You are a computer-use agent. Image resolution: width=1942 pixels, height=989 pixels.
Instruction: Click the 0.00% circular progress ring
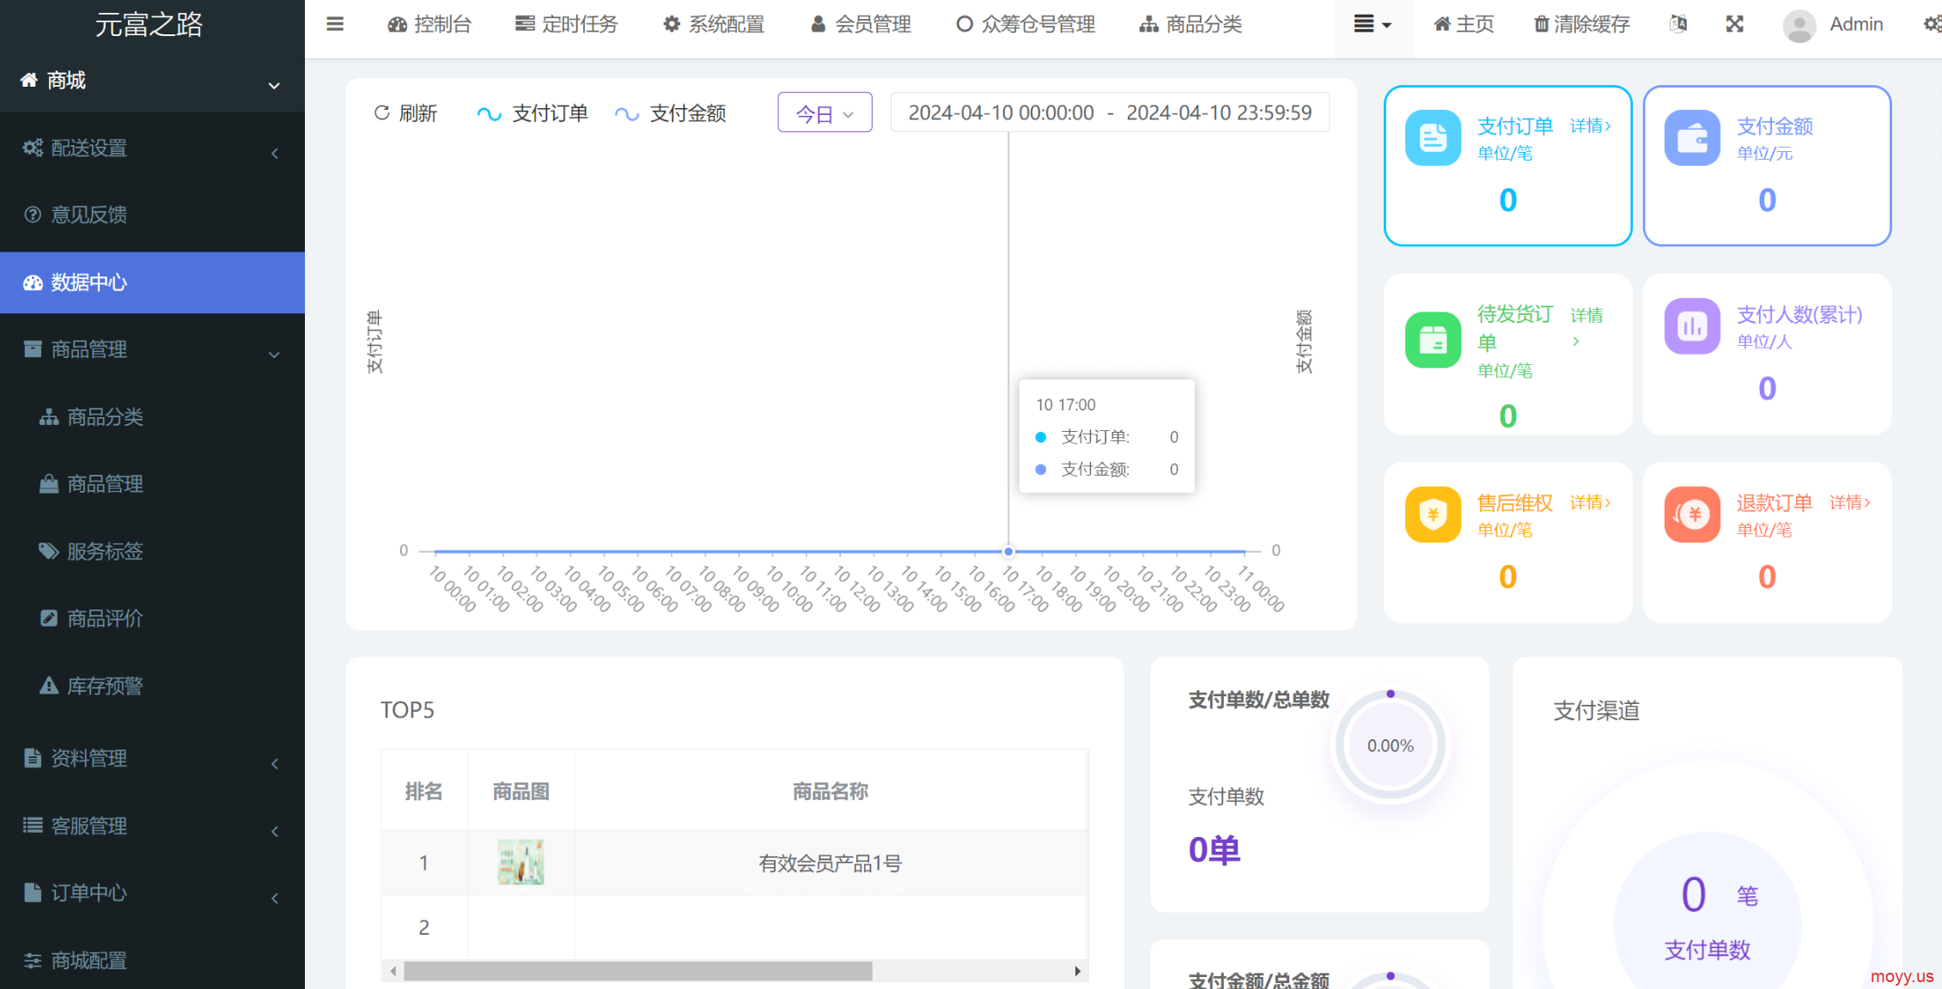[1390, 745]
